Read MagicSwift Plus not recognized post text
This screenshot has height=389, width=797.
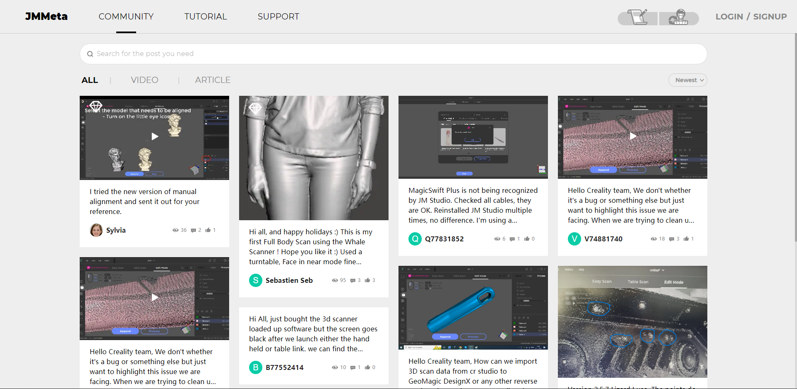pos(473,205)
